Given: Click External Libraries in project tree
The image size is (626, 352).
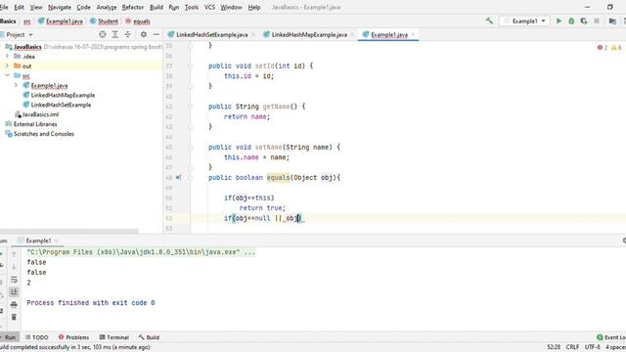Looking at the screenshot, I should point(35,124).
